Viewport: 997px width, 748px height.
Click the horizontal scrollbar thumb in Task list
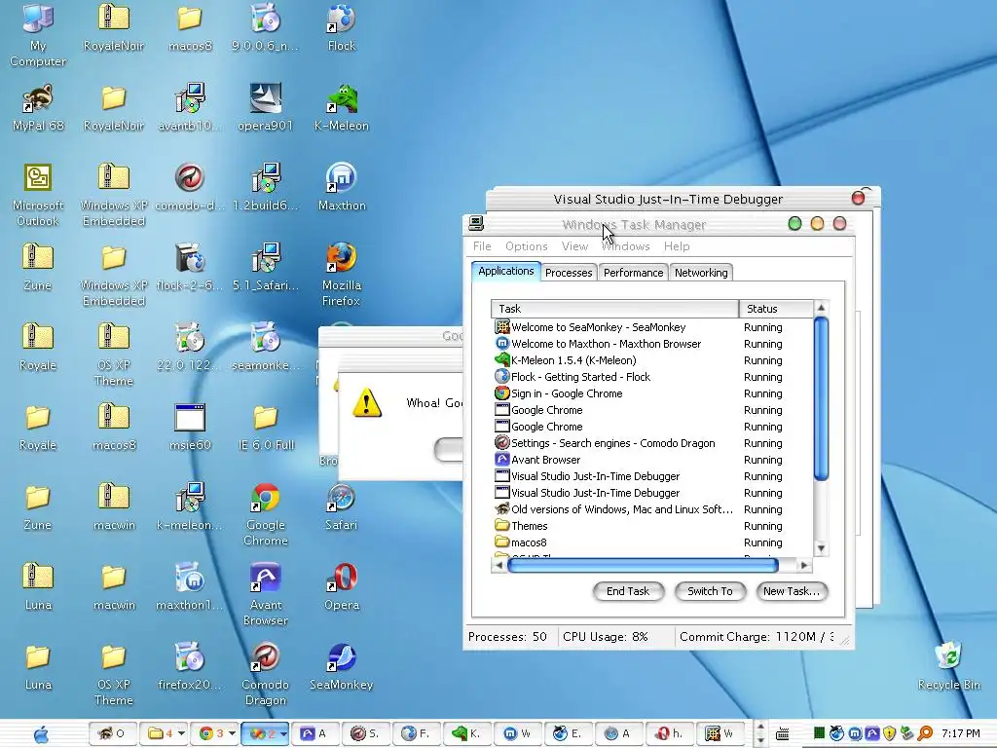click(643, 565)
